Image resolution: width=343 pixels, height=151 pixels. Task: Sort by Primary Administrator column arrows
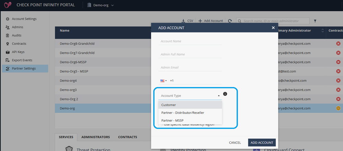(x=323, y=31)
